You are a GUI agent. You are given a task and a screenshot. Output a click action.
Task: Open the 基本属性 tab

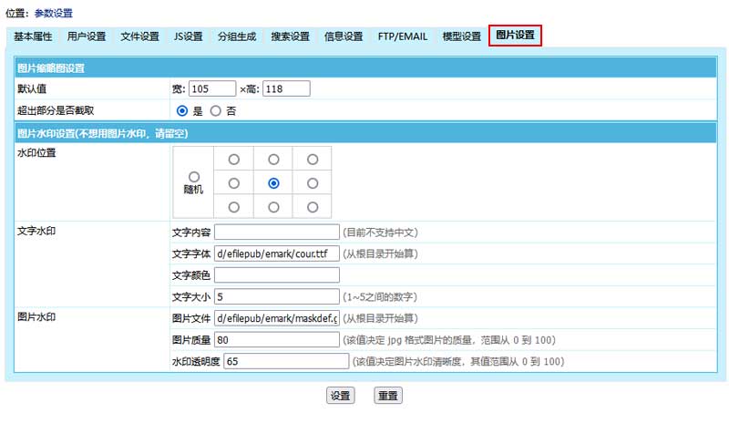tap(33, 36)
